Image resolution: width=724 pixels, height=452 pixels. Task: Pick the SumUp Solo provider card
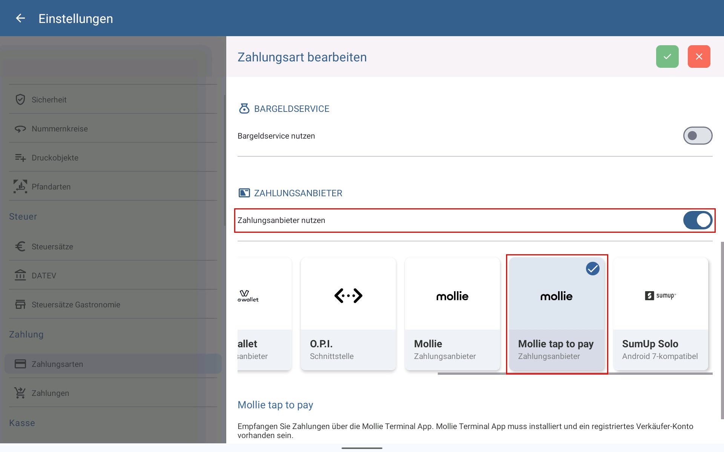click(661, 313)
